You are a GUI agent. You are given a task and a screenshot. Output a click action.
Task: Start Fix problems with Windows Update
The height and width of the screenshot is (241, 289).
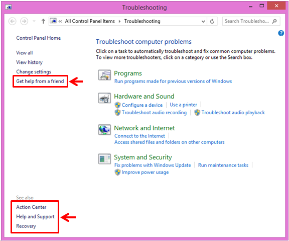point(153,165)
